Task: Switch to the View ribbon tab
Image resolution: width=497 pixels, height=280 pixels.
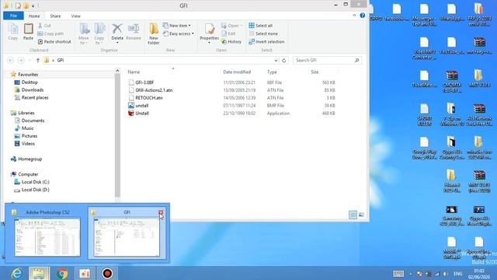Action: tap(76, 16)
